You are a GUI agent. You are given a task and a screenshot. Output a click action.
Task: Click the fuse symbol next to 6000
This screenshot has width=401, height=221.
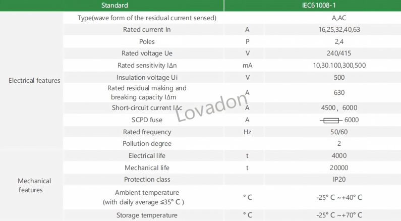point(331,120)
